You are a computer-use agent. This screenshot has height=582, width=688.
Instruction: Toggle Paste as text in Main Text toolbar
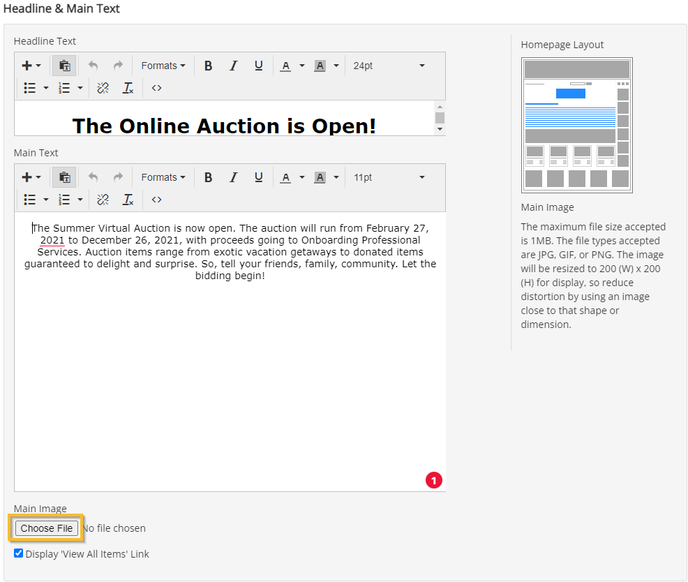coord(64,177)
